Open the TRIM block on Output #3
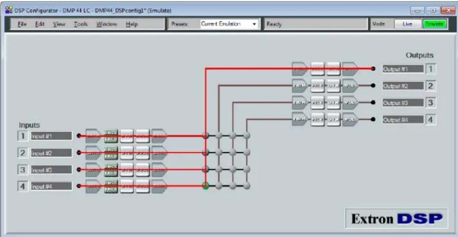This screenshot has height=237, width=458. coord(300,102)
